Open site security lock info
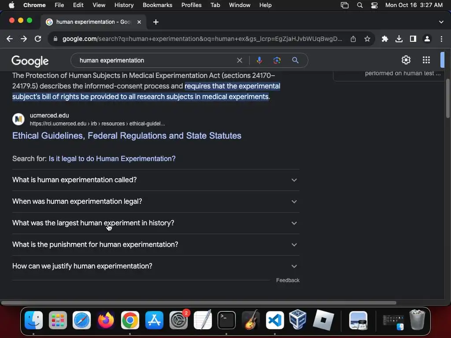Viewport: 451px width, 338px height. tap(55, 39)
